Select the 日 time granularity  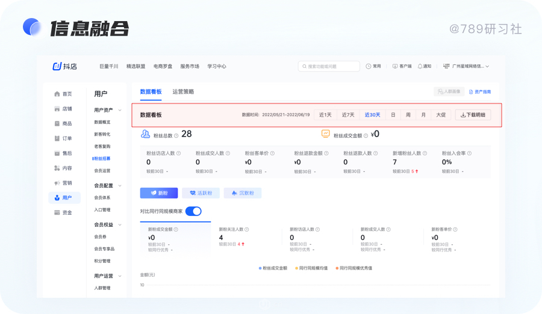[x=393, y=115]
